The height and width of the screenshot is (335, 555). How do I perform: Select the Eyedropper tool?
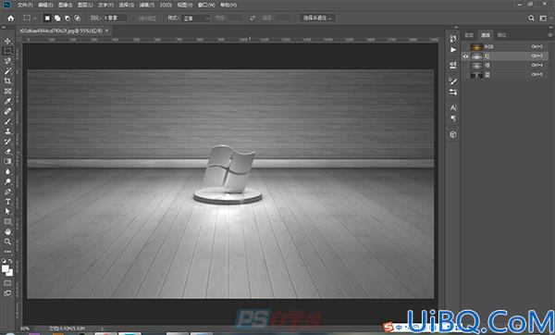tap(7, 101)
